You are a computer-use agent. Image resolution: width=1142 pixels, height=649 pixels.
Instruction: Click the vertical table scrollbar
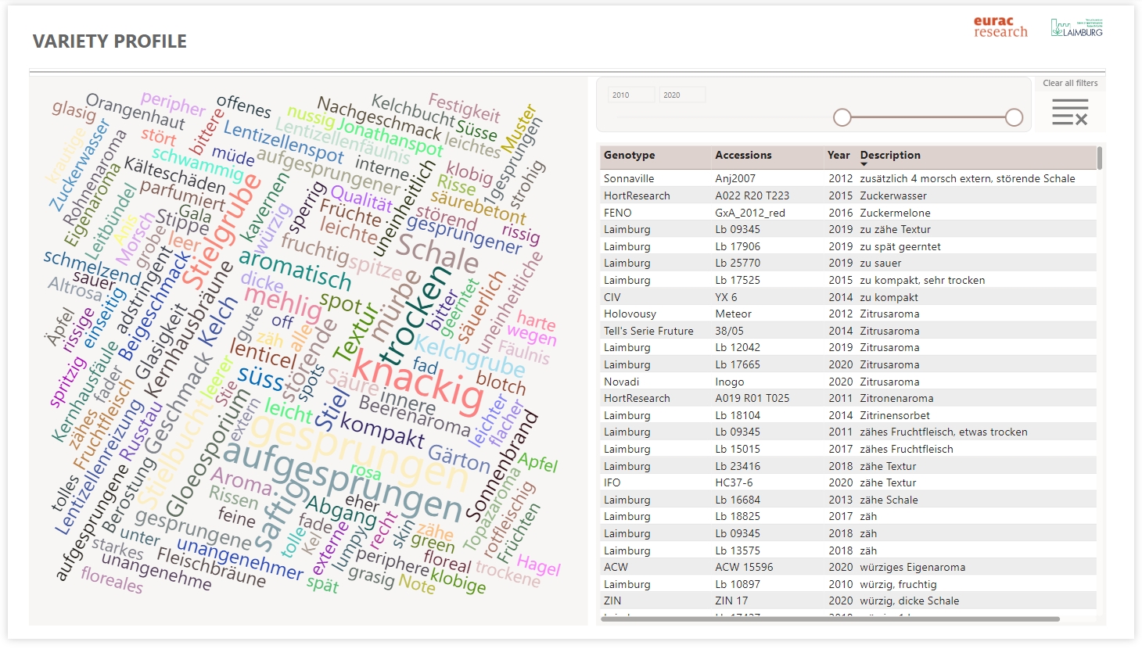coord(1100,158)
